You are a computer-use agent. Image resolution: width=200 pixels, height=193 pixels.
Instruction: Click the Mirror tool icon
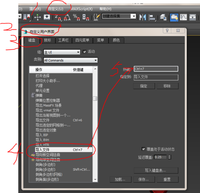tap(143, 17)
